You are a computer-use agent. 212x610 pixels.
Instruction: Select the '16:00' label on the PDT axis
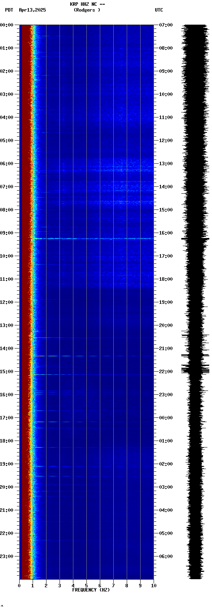[x=7, y=395]
